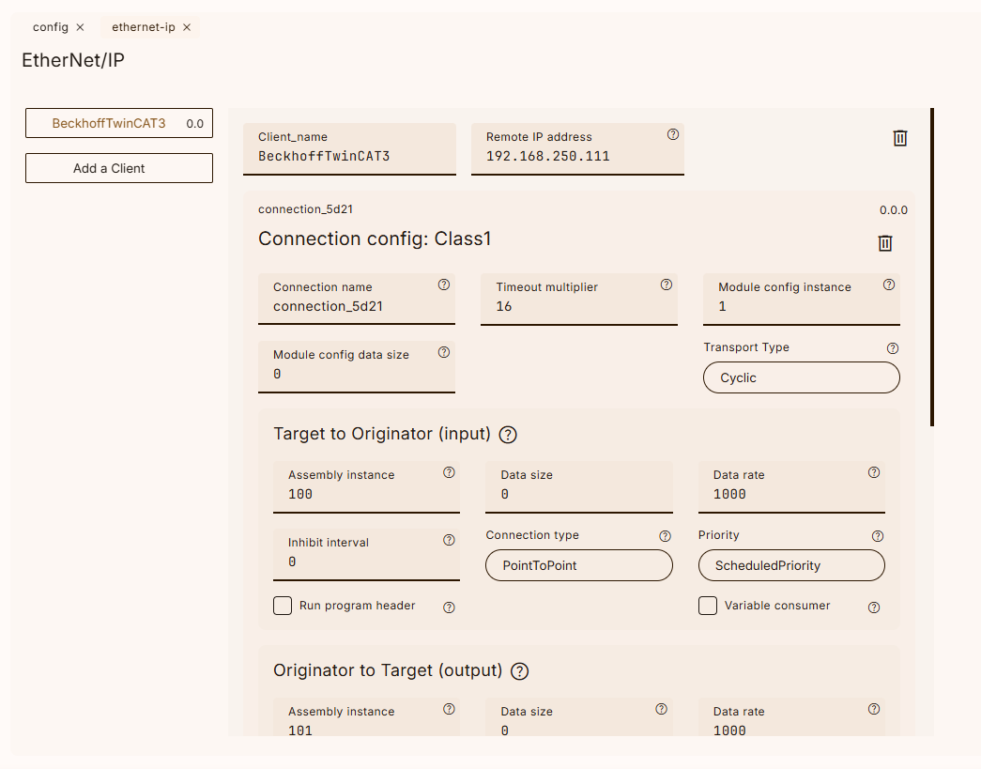The width and height of the screenshot is (981, 769).
Task: Delete the BeckhoffTwinCAT3 client with the trash icon
Action: tap(899, 138)
